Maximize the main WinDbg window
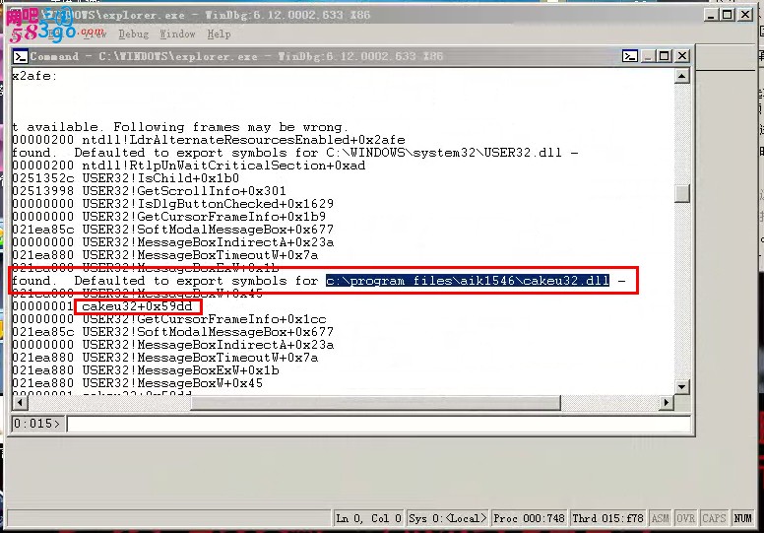Image resolution: width=764 pixels, height=533 pixels. click(x=728, y=15)
